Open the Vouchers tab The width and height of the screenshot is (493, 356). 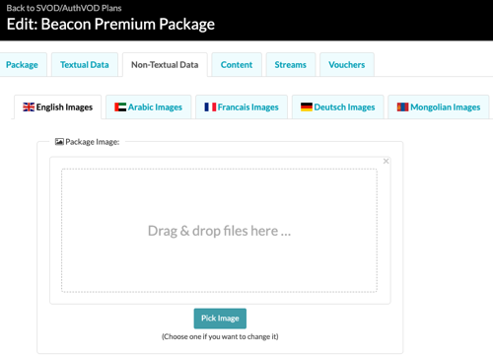347,65
